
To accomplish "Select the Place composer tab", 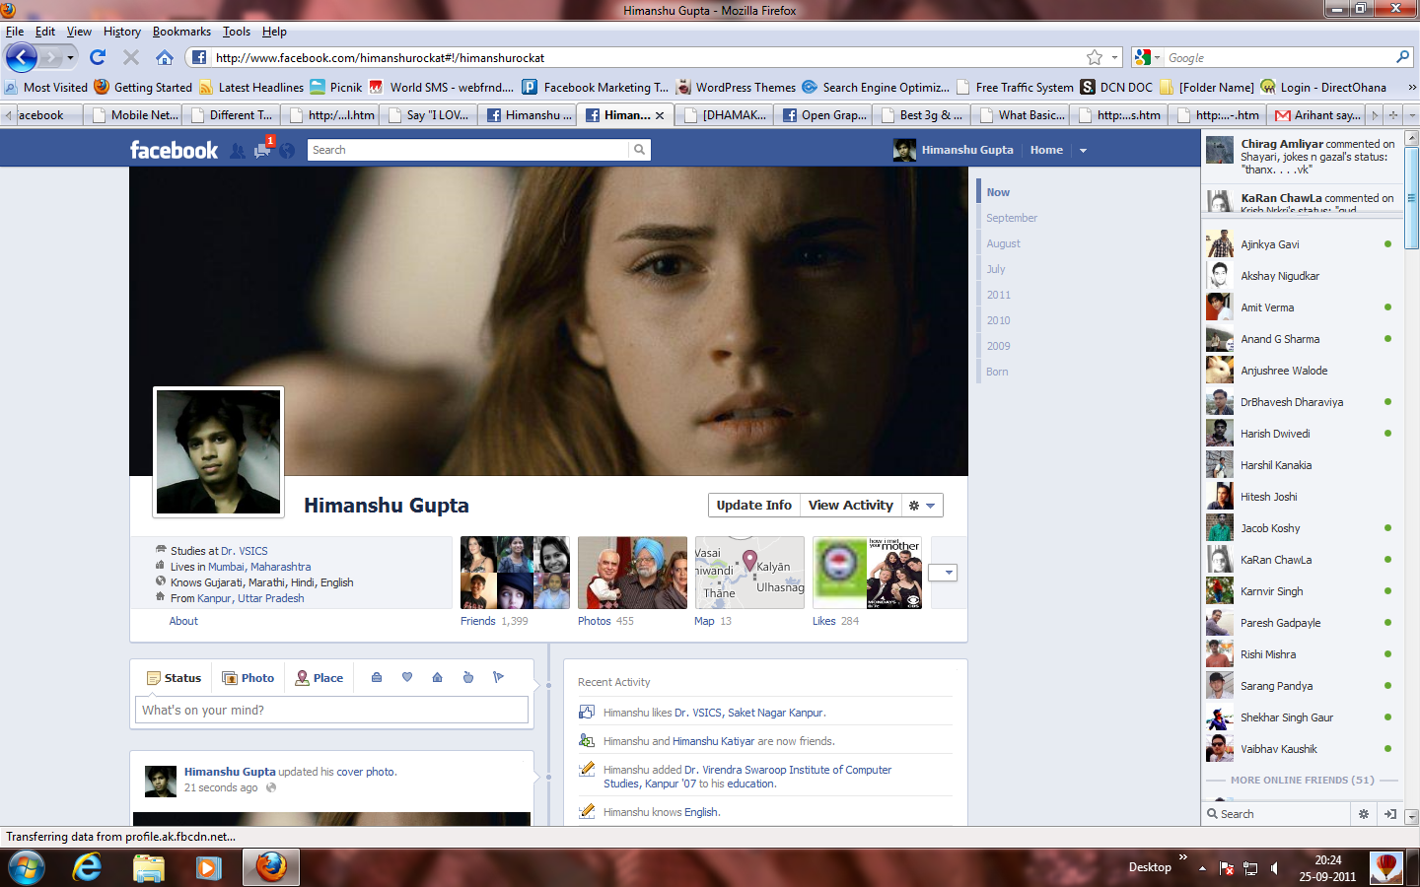I will tap(319, 678).
